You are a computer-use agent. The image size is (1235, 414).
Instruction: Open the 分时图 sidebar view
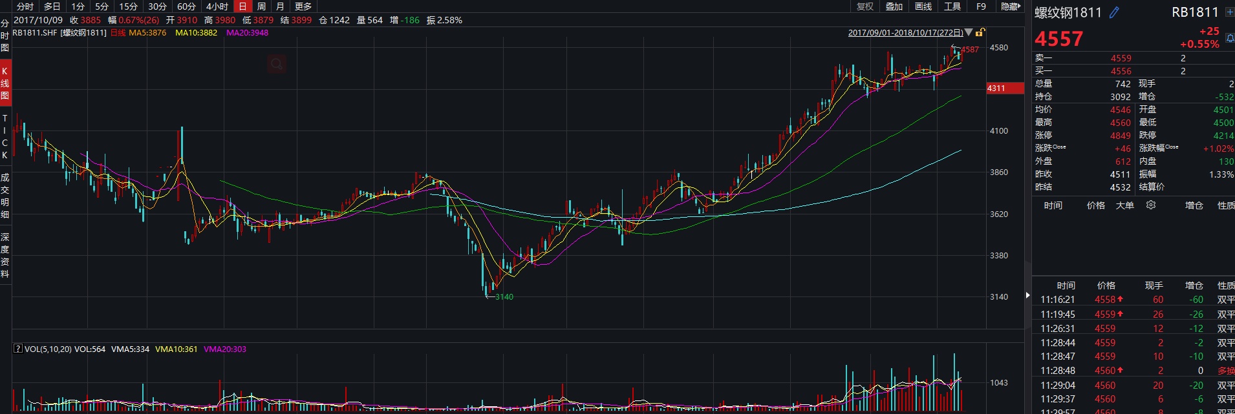click(x=5, y=36)
